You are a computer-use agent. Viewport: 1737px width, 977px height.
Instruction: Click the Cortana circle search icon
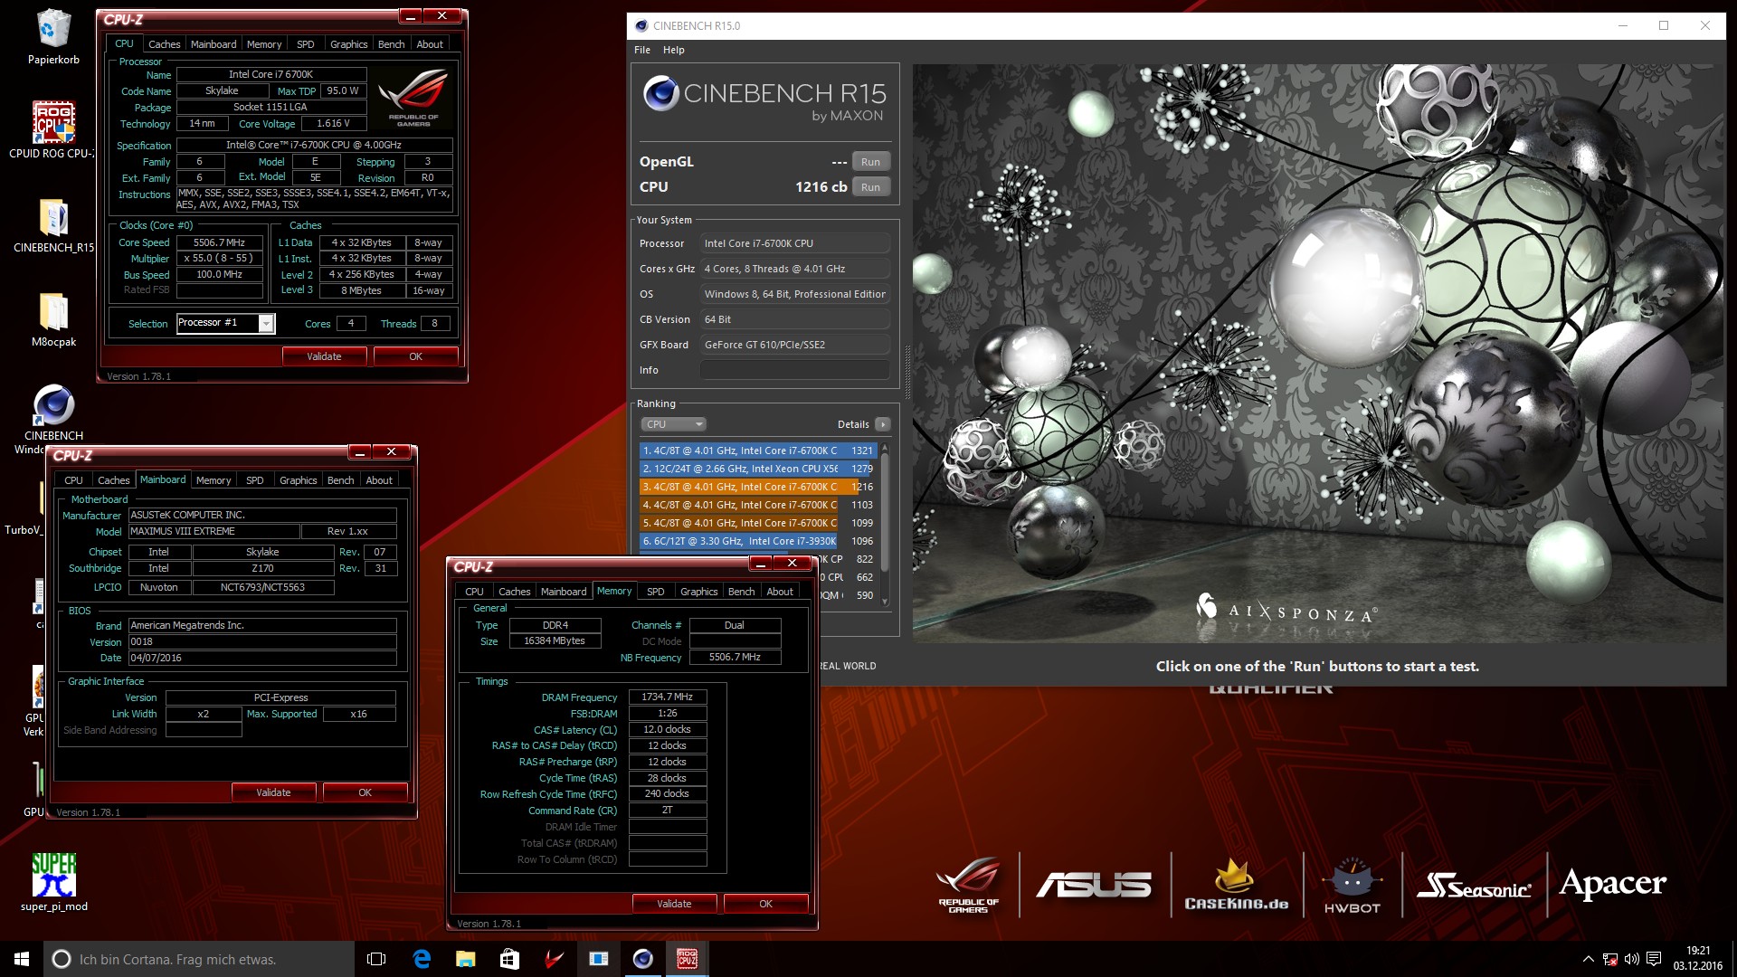click(x=62, y=959)
